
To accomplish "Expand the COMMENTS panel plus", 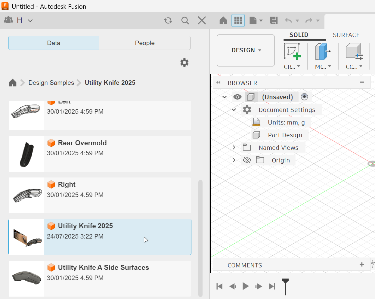I will (362, 264).
